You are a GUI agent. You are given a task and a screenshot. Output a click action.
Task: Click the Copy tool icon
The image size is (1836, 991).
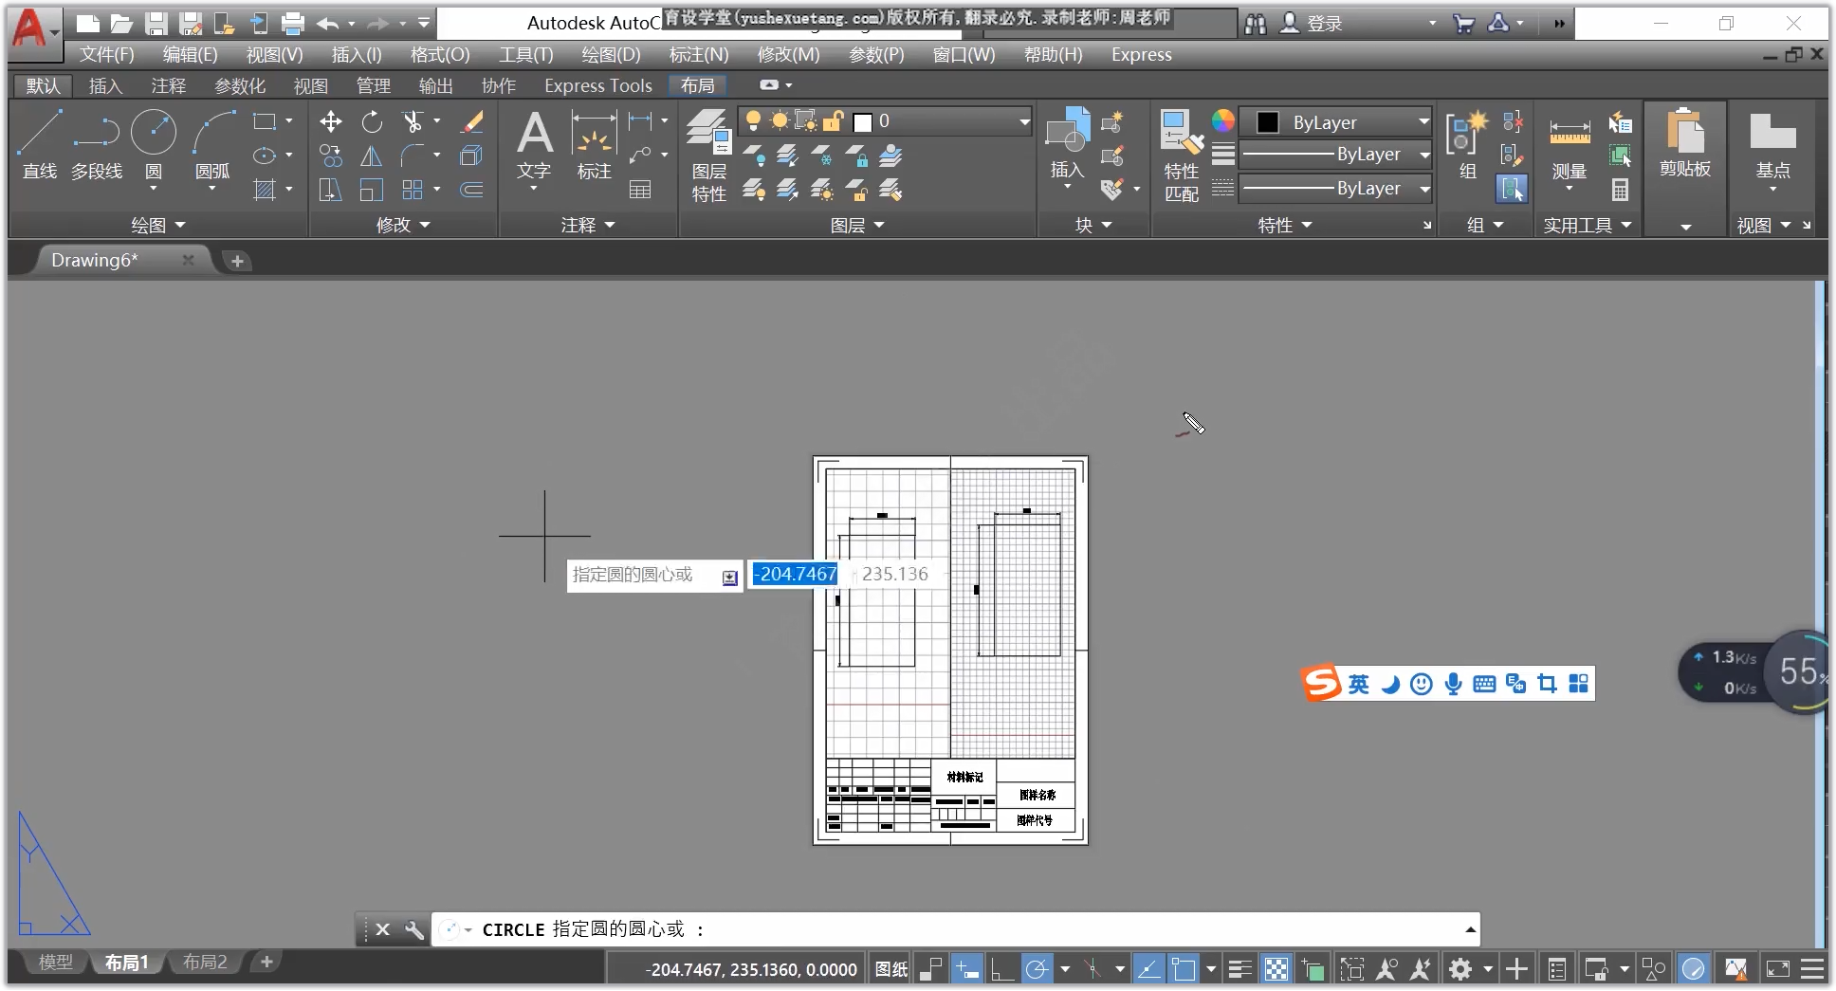[331, 156]
